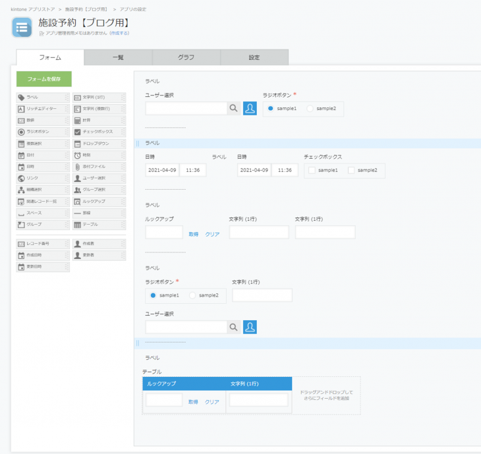Pick the ラジオボタン item in the palette
The height and width of the screenshot is (454, 481).
click(43, 132)
